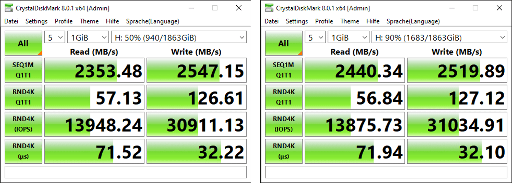
Task: Open test count dropdown showing 5 in right window
Action: pos(315,37)
